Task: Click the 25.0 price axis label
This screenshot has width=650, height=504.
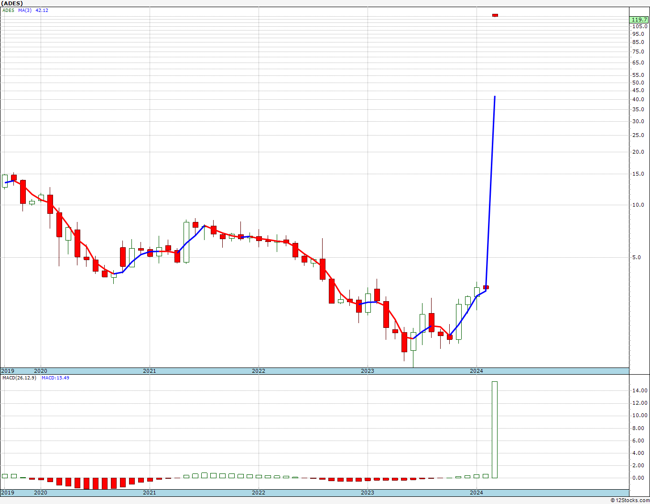Action: [638, 135]
